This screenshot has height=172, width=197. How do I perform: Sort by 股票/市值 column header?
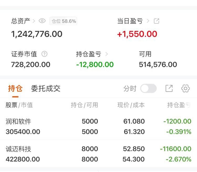point(19,105)
